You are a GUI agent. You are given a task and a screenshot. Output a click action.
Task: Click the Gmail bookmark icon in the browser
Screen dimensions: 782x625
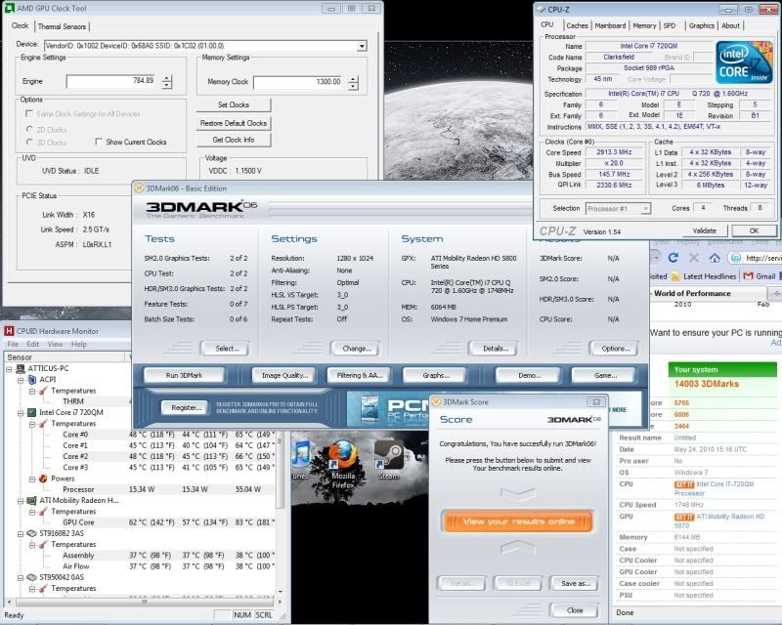[748, 276]
